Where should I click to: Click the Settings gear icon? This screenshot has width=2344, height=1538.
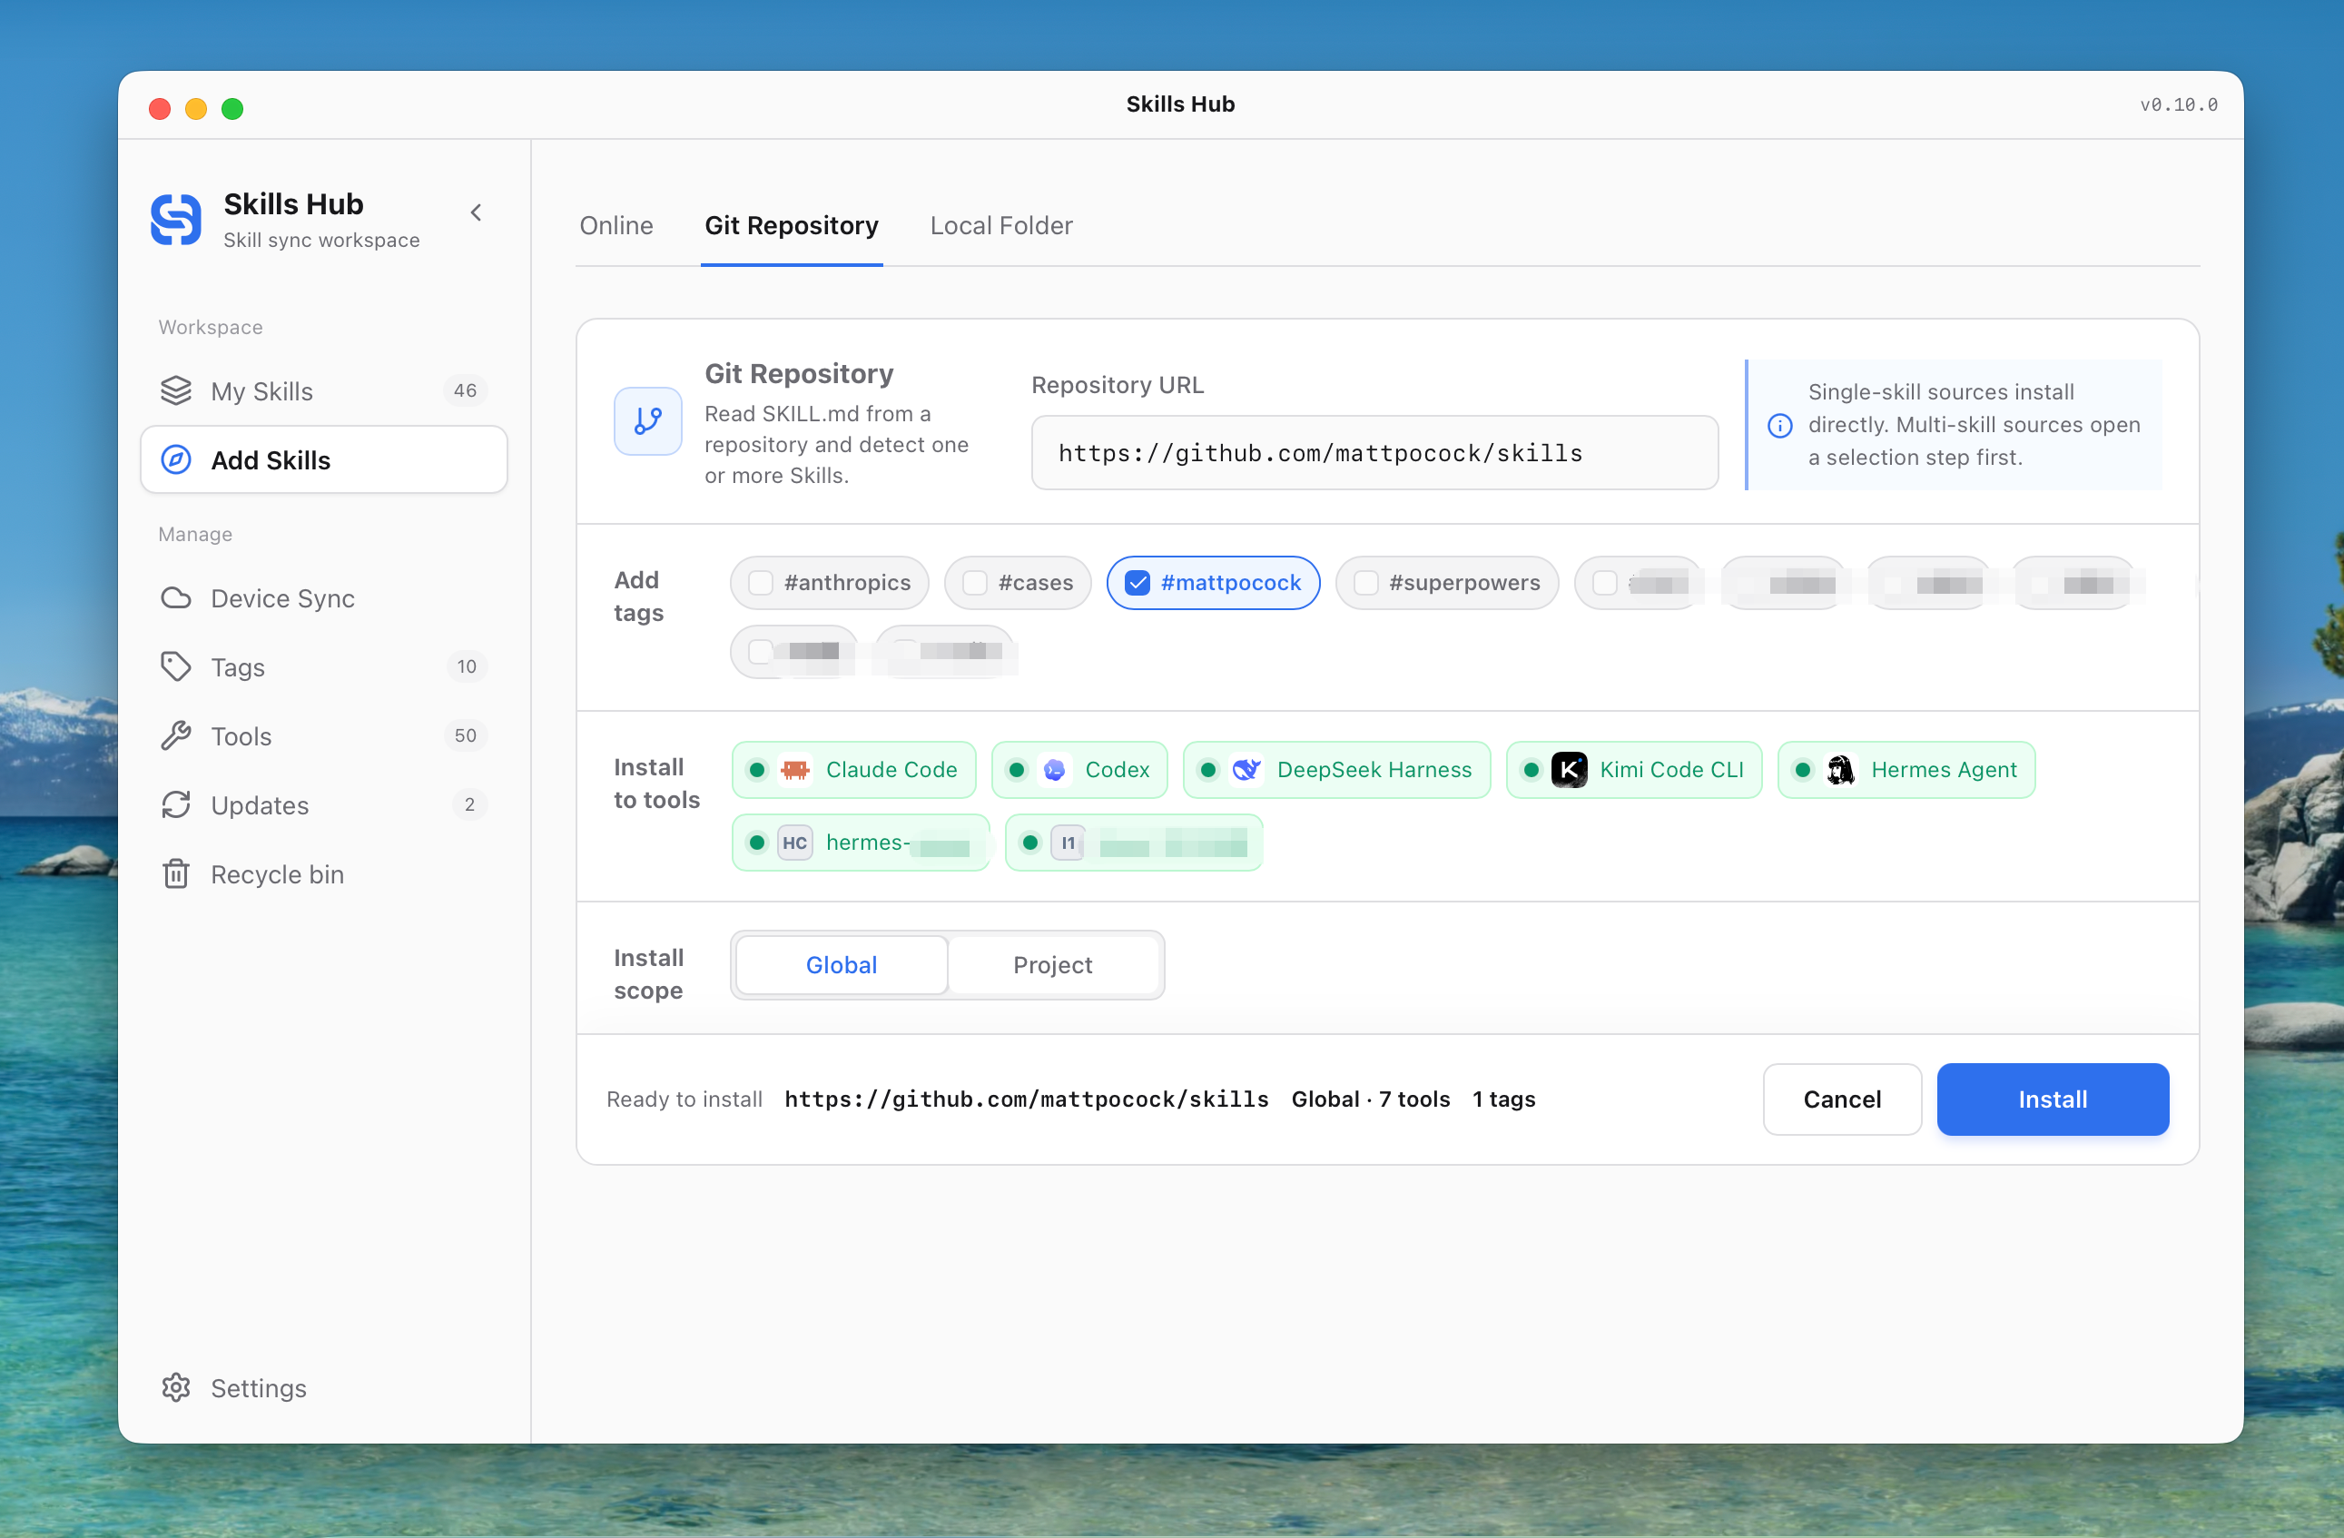click(176, 1387)
